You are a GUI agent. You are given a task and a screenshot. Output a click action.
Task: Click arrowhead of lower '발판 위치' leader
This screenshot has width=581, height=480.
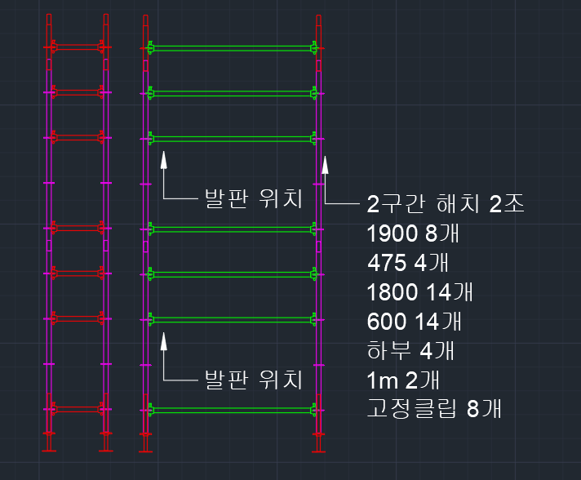(x=163, y=341)
